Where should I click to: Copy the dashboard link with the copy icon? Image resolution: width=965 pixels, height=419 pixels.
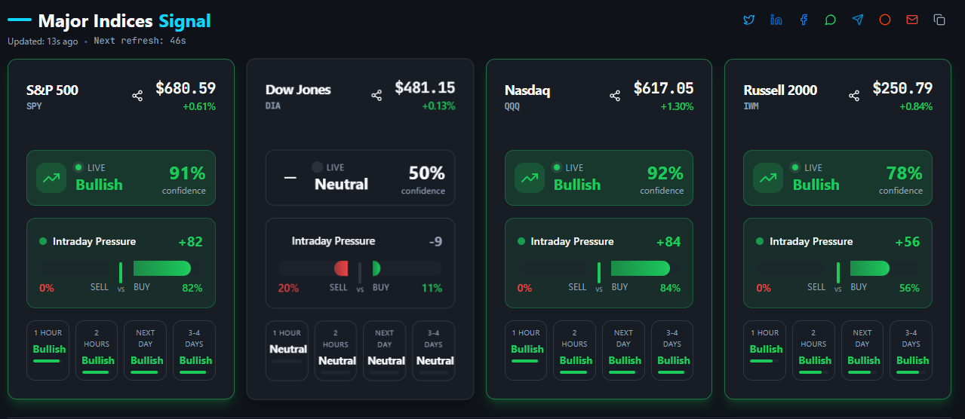(939, 20)
